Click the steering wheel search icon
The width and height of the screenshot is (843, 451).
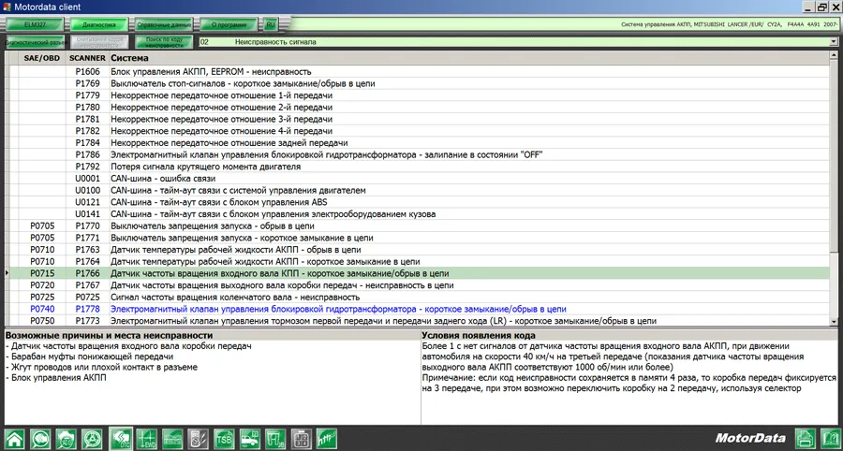93,439
